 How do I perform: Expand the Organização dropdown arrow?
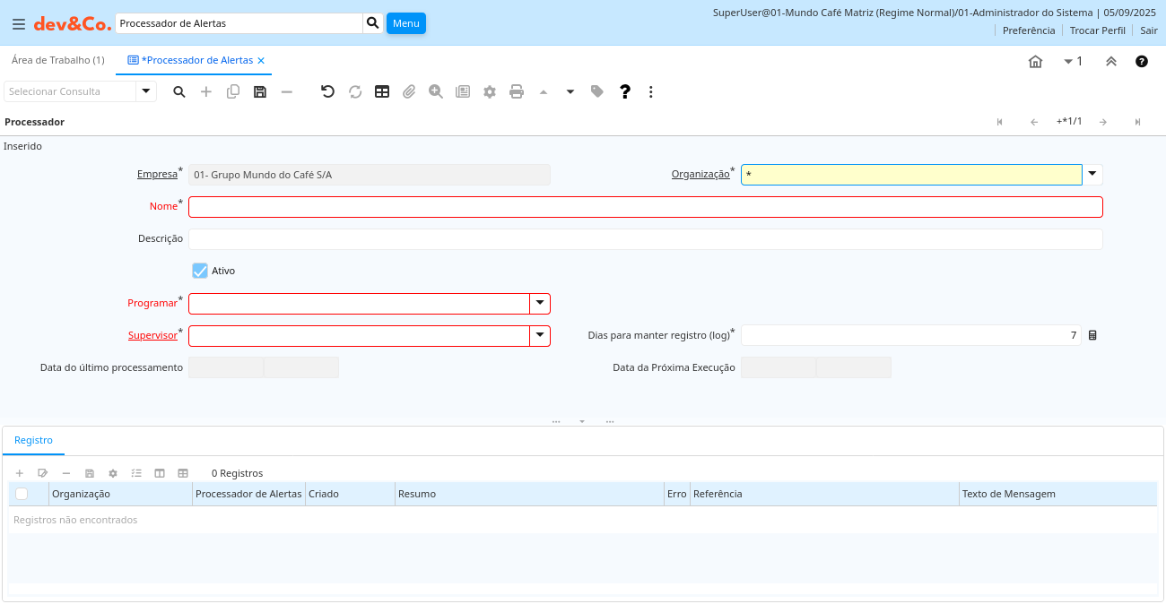[1092, 175]
